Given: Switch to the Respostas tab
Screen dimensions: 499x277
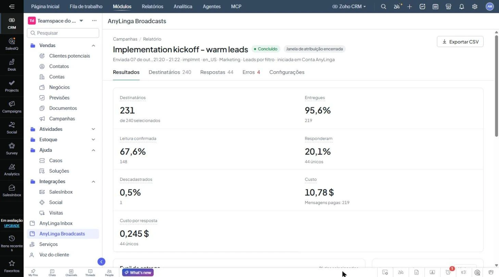Looking at the screenshot, I should tap(217, 72).
